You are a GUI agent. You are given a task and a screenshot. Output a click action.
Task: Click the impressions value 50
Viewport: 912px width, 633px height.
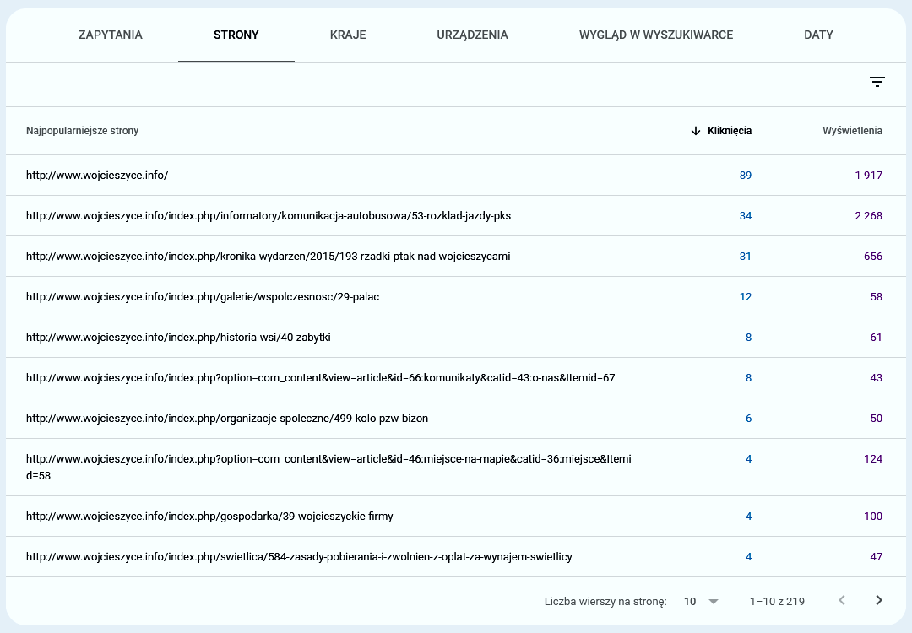point(876,419)
